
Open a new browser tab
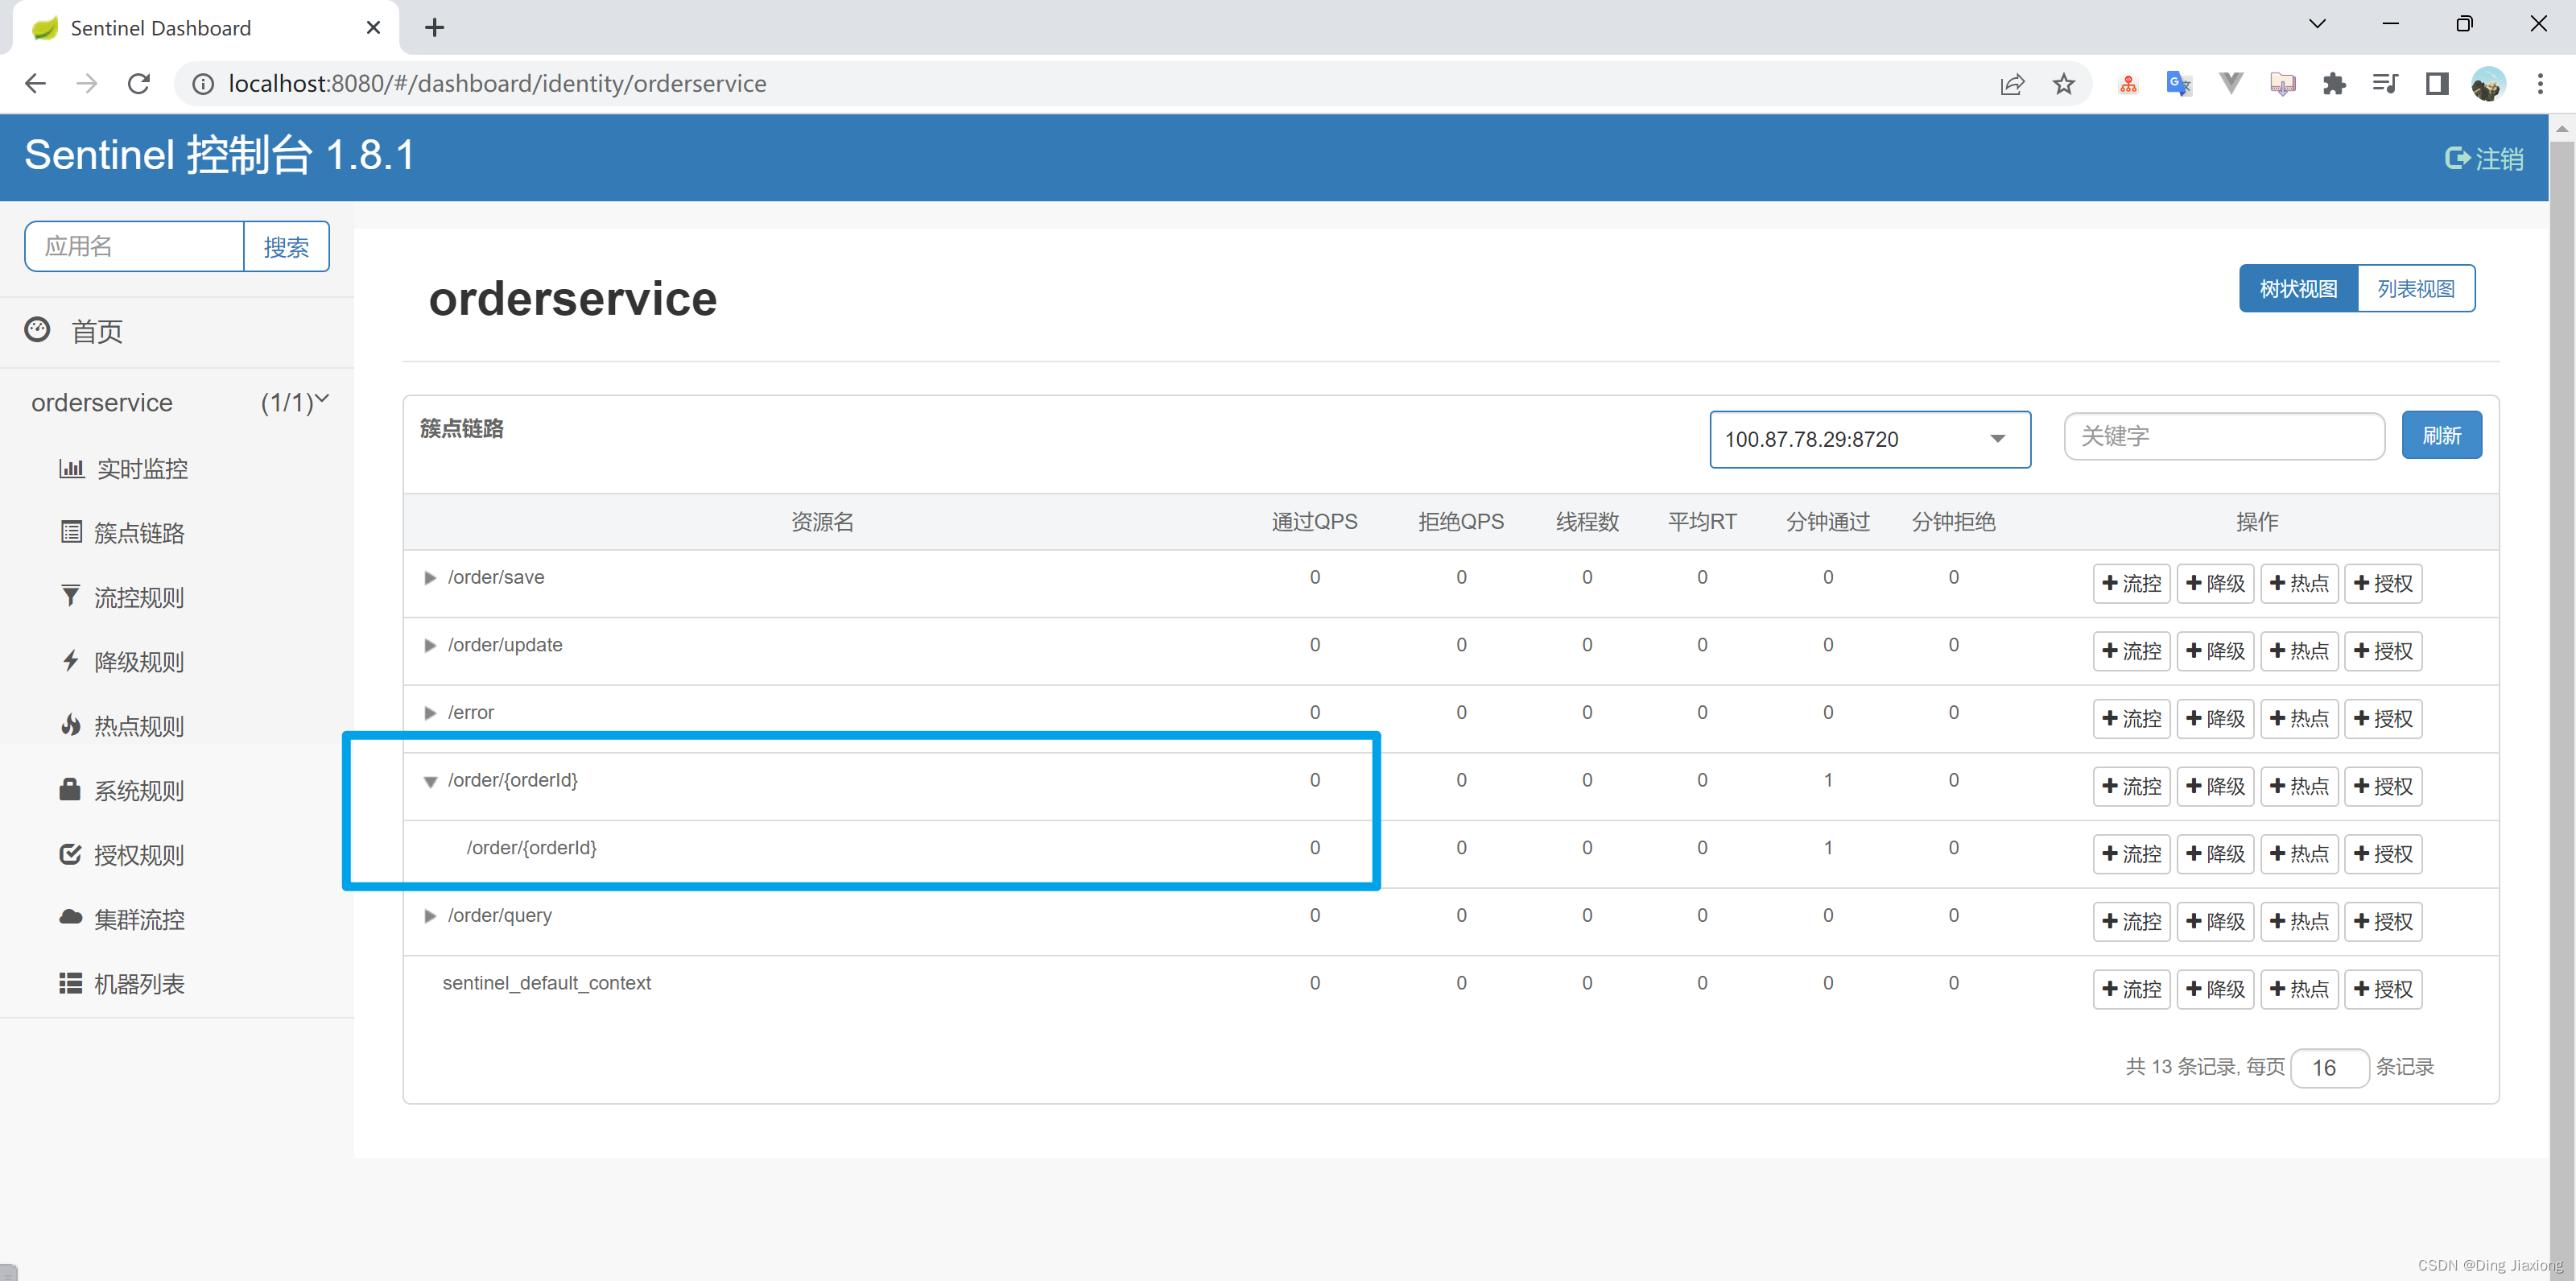point(434,27)
